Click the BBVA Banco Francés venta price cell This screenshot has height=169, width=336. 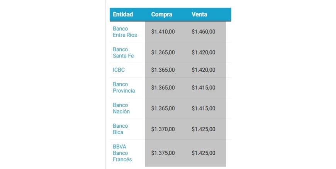tap(204, 153)
